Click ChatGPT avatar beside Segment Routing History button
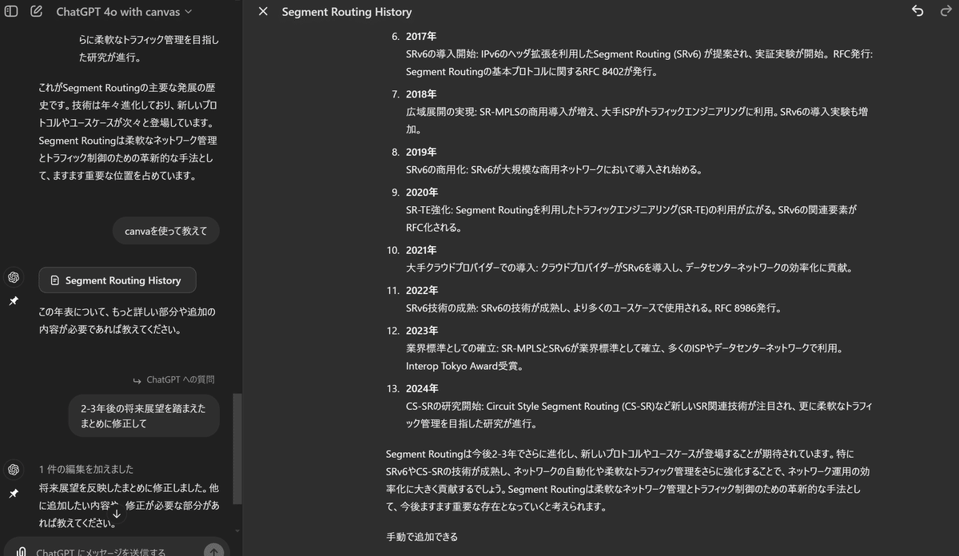 pyautogui.click(x=14, y=277)
